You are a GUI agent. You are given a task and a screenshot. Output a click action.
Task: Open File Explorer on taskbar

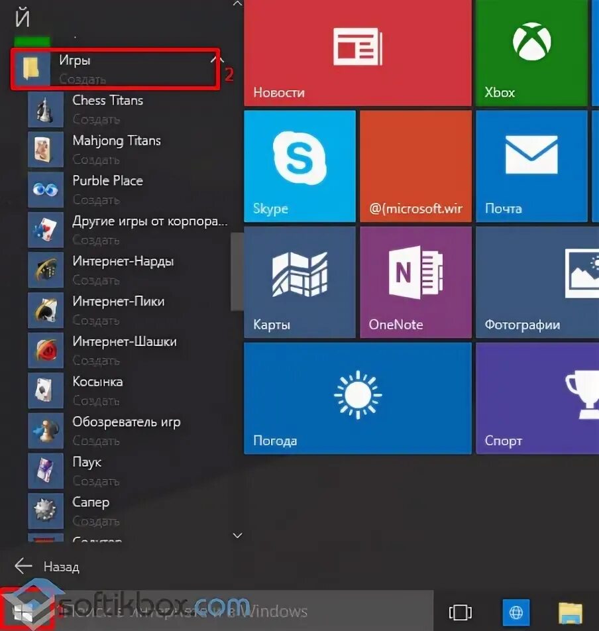571,612
